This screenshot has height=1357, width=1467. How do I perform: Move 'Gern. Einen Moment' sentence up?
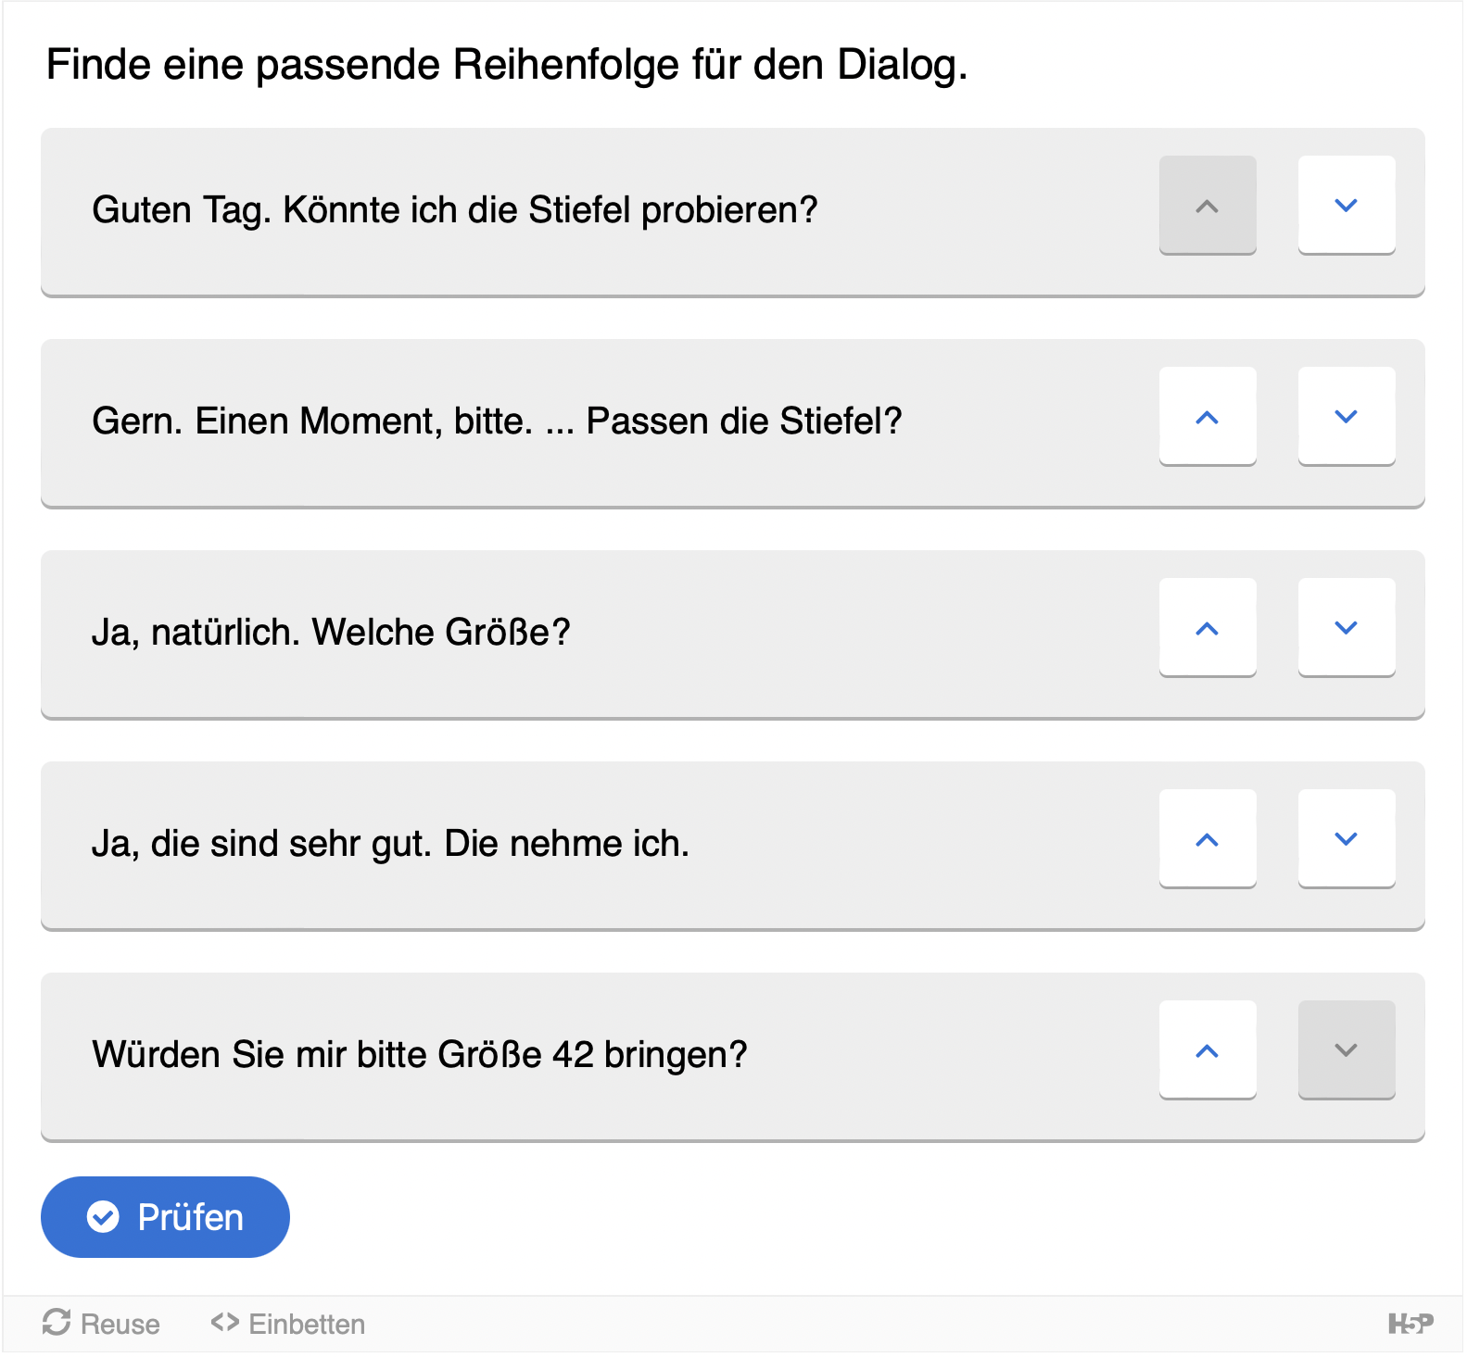point(1207,417)
